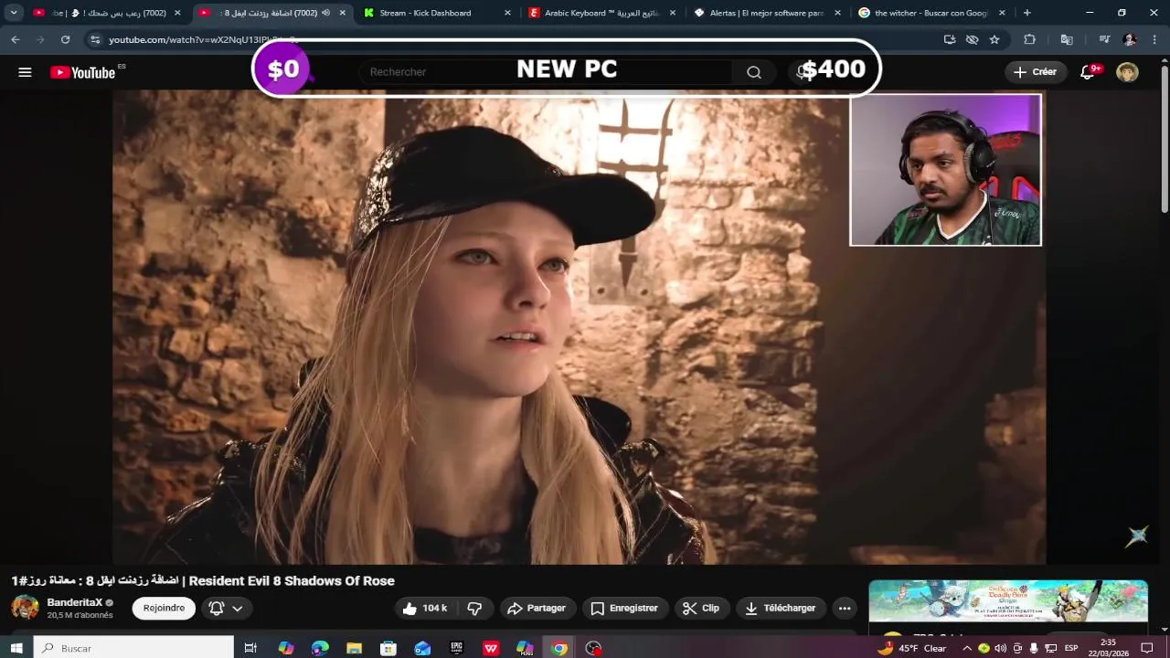The height and width of the screenshot is (658, 1170).
Task: Create a clip with Clip button
Action: (x=701, y=608)
